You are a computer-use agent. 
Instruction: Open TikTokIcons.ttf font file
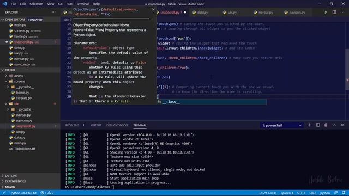click(x=25, y=149)
